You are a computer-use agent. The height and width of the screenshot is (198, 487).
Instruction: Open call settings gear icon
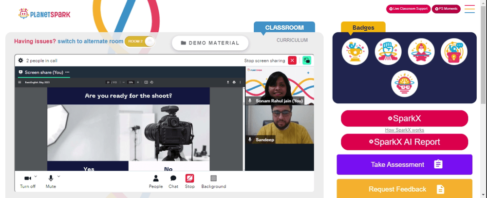(x=21, y=60)
